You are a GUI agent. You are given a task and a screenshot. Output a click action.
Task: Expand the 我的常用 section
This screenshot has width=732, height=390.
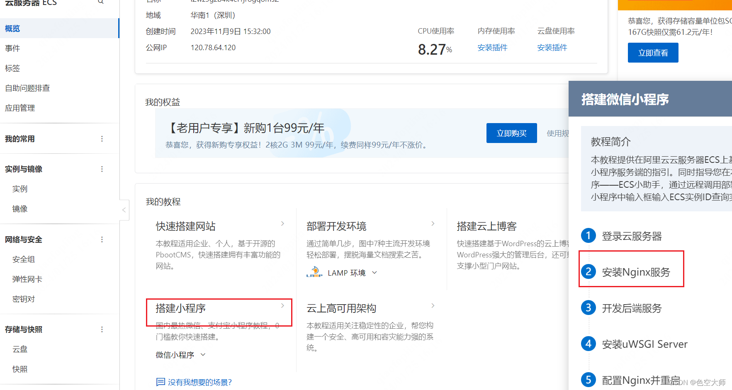(x=19, y=139)
